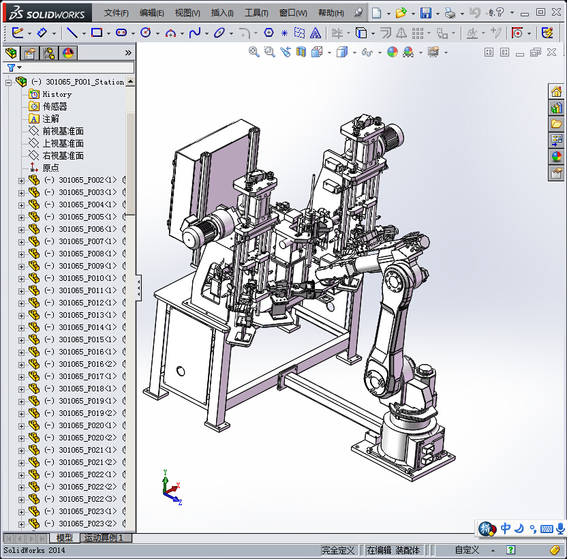Screen dimensions: 567x559
Task: Select the 前视基准面 plane
Action: tap(63, 131)
